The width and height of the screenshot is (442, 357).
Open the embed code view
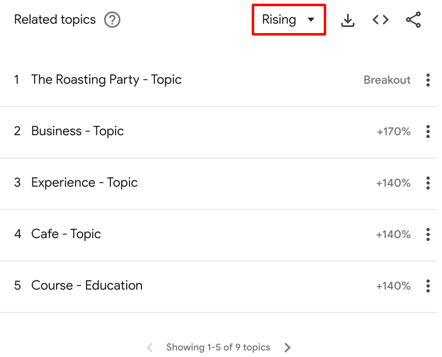coord(380,20)
